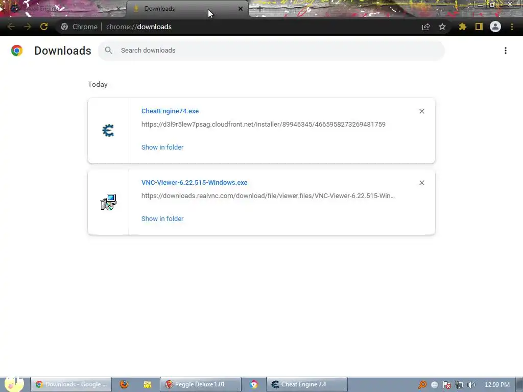523x392 pixels.
Task: Reload the downloads page
Action: pyautogui.click(x=44, y=27)
